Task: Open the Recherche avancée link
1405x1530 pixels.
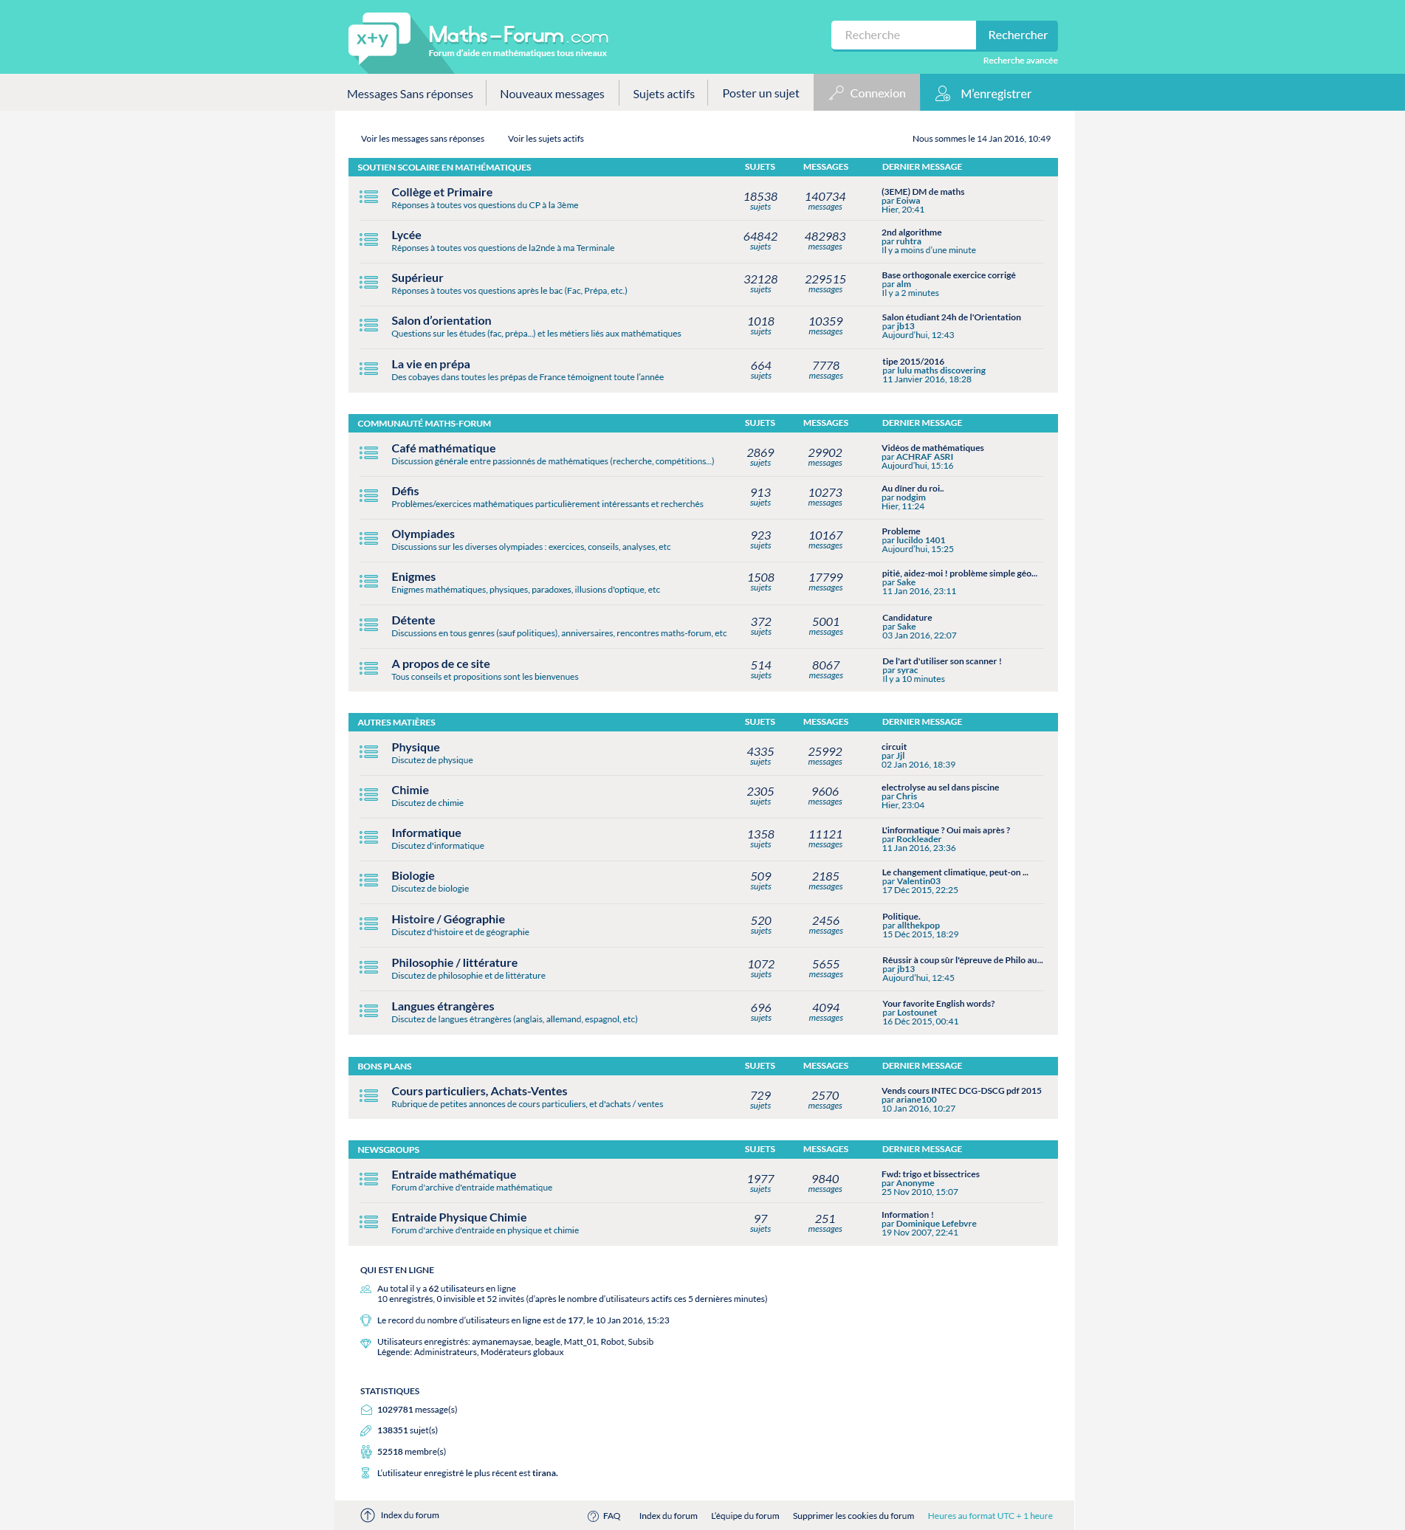Action: [x=1020, y=60]
